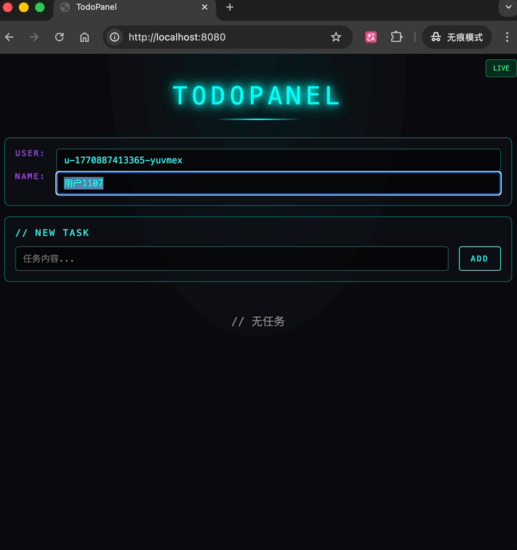Focus the USER id field
Image resolution: width=517 pixels, height=550 pixels.
coord(278,160)
